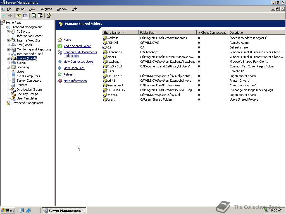The width and height of the screenshot is (286, 214).
Task: Open the Help menu
Action: [x=74, y=9]
